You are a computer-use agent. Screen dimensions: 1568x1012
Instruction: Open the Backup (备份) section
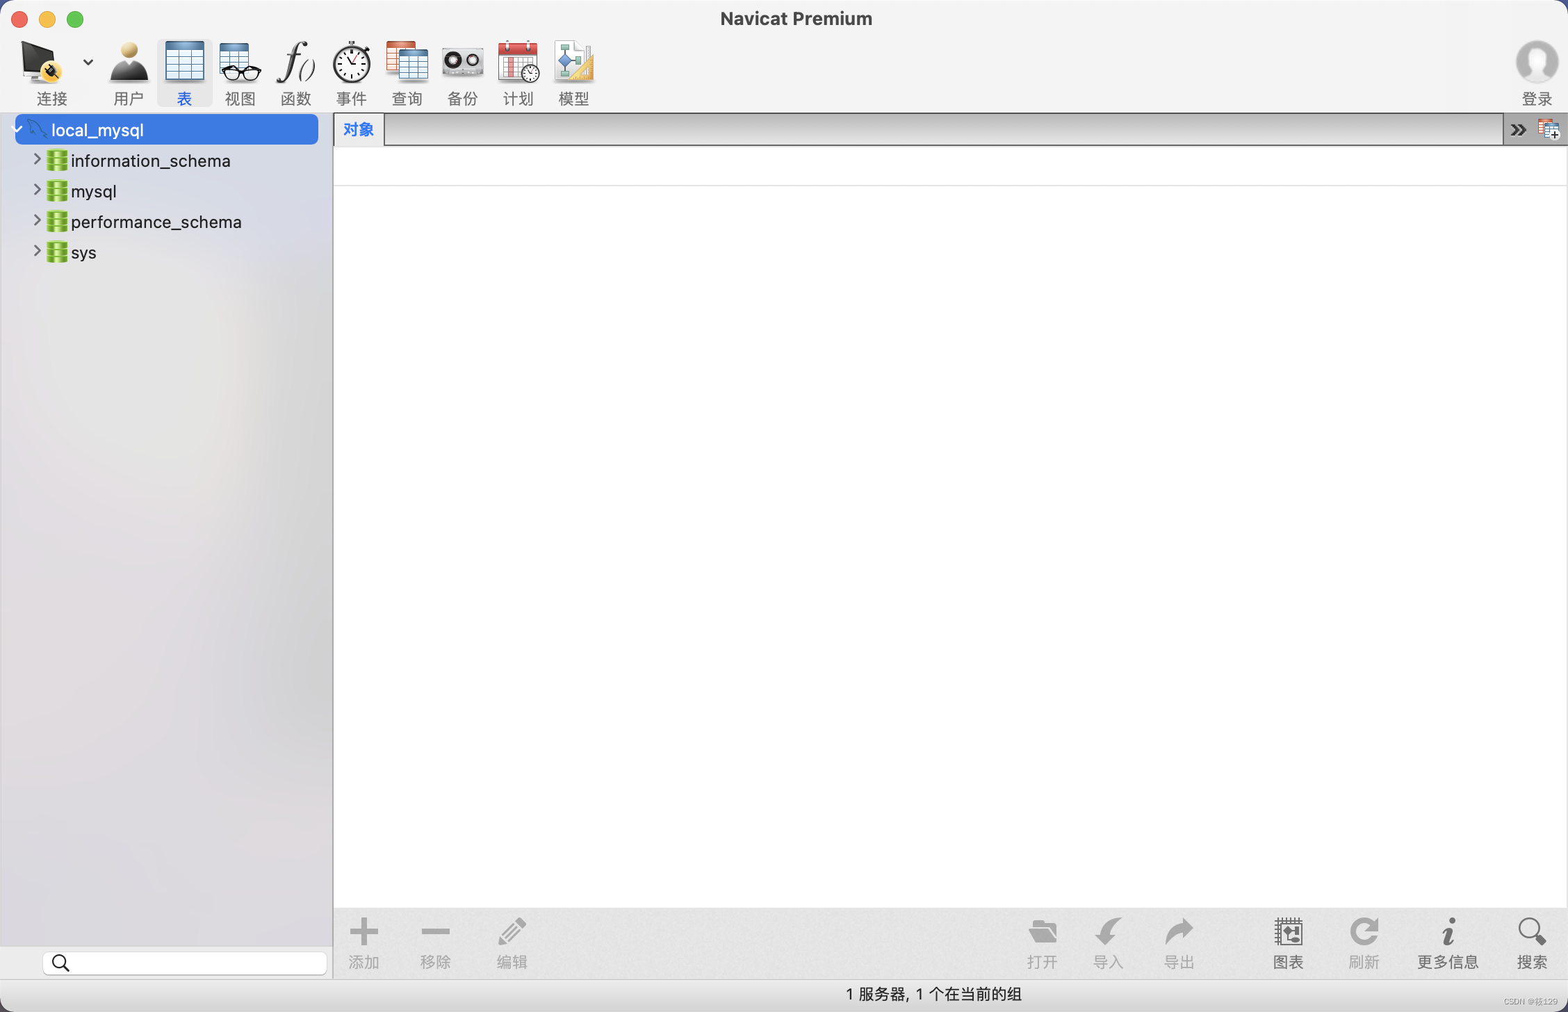click(x=463, y=73)
